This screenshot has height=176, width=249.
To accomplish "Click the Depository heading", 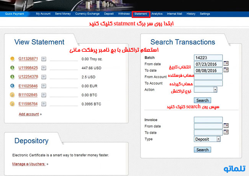I will click(x=31, y=141).
